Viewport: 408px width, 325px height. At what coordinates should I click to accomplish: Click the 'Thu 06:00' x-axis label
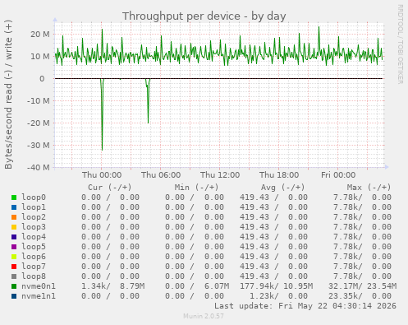point(161,174)
